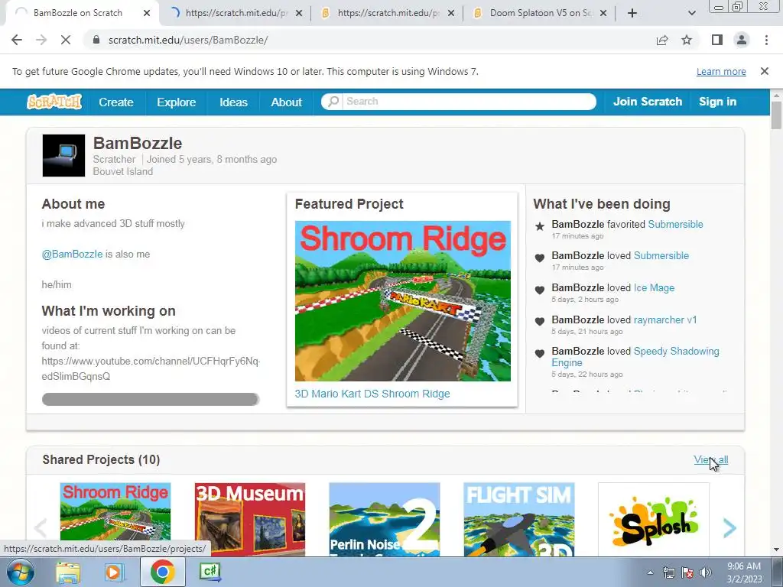The width and height of the screenshot is (783, 587).
Task: Click the Bouvet Island location text
Action: coord(123,172)
